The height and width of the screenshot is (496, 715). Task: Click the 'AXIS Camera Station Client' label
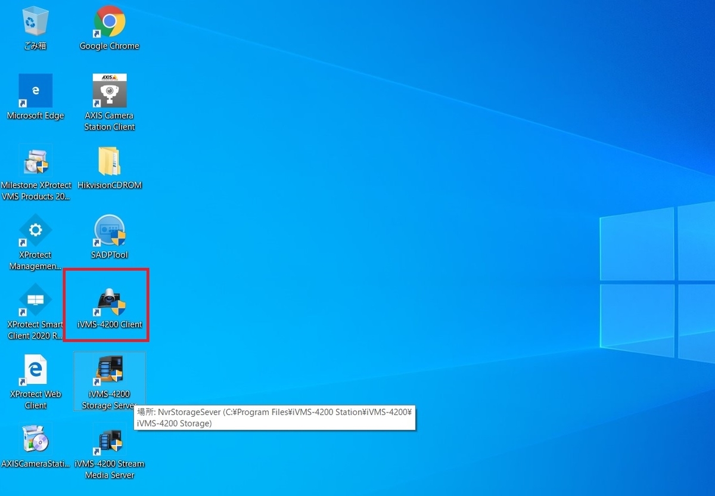tap(110, 121)
